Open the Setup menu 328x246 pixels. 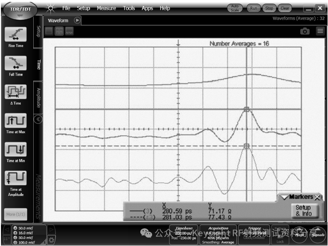tap(83, 8)
